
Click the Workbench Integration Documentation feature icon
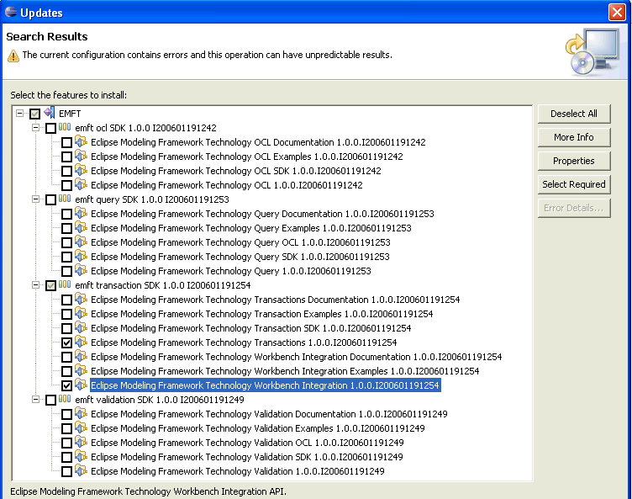pyautogui.click(x=81, y=356)
